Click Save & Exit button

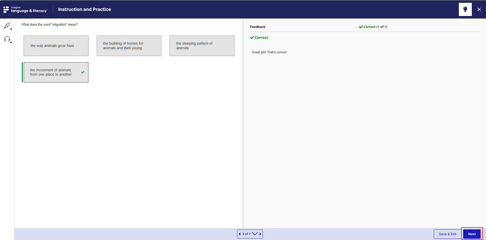coord(447,234)
